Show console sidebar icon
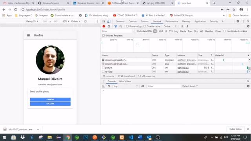251x141 pixels. (104, 86)
